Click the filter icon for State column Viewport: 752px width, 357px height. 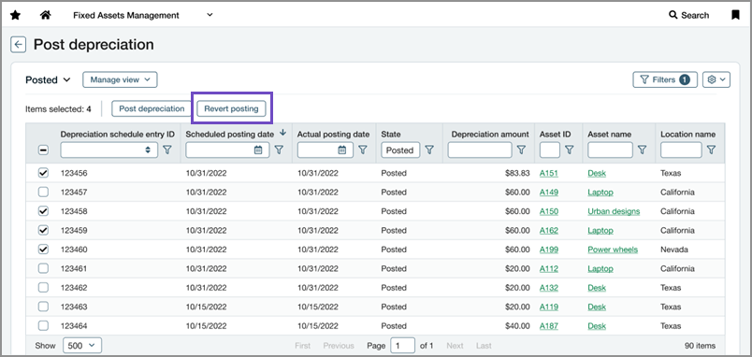pyautogui.click(x=429, y=150)
